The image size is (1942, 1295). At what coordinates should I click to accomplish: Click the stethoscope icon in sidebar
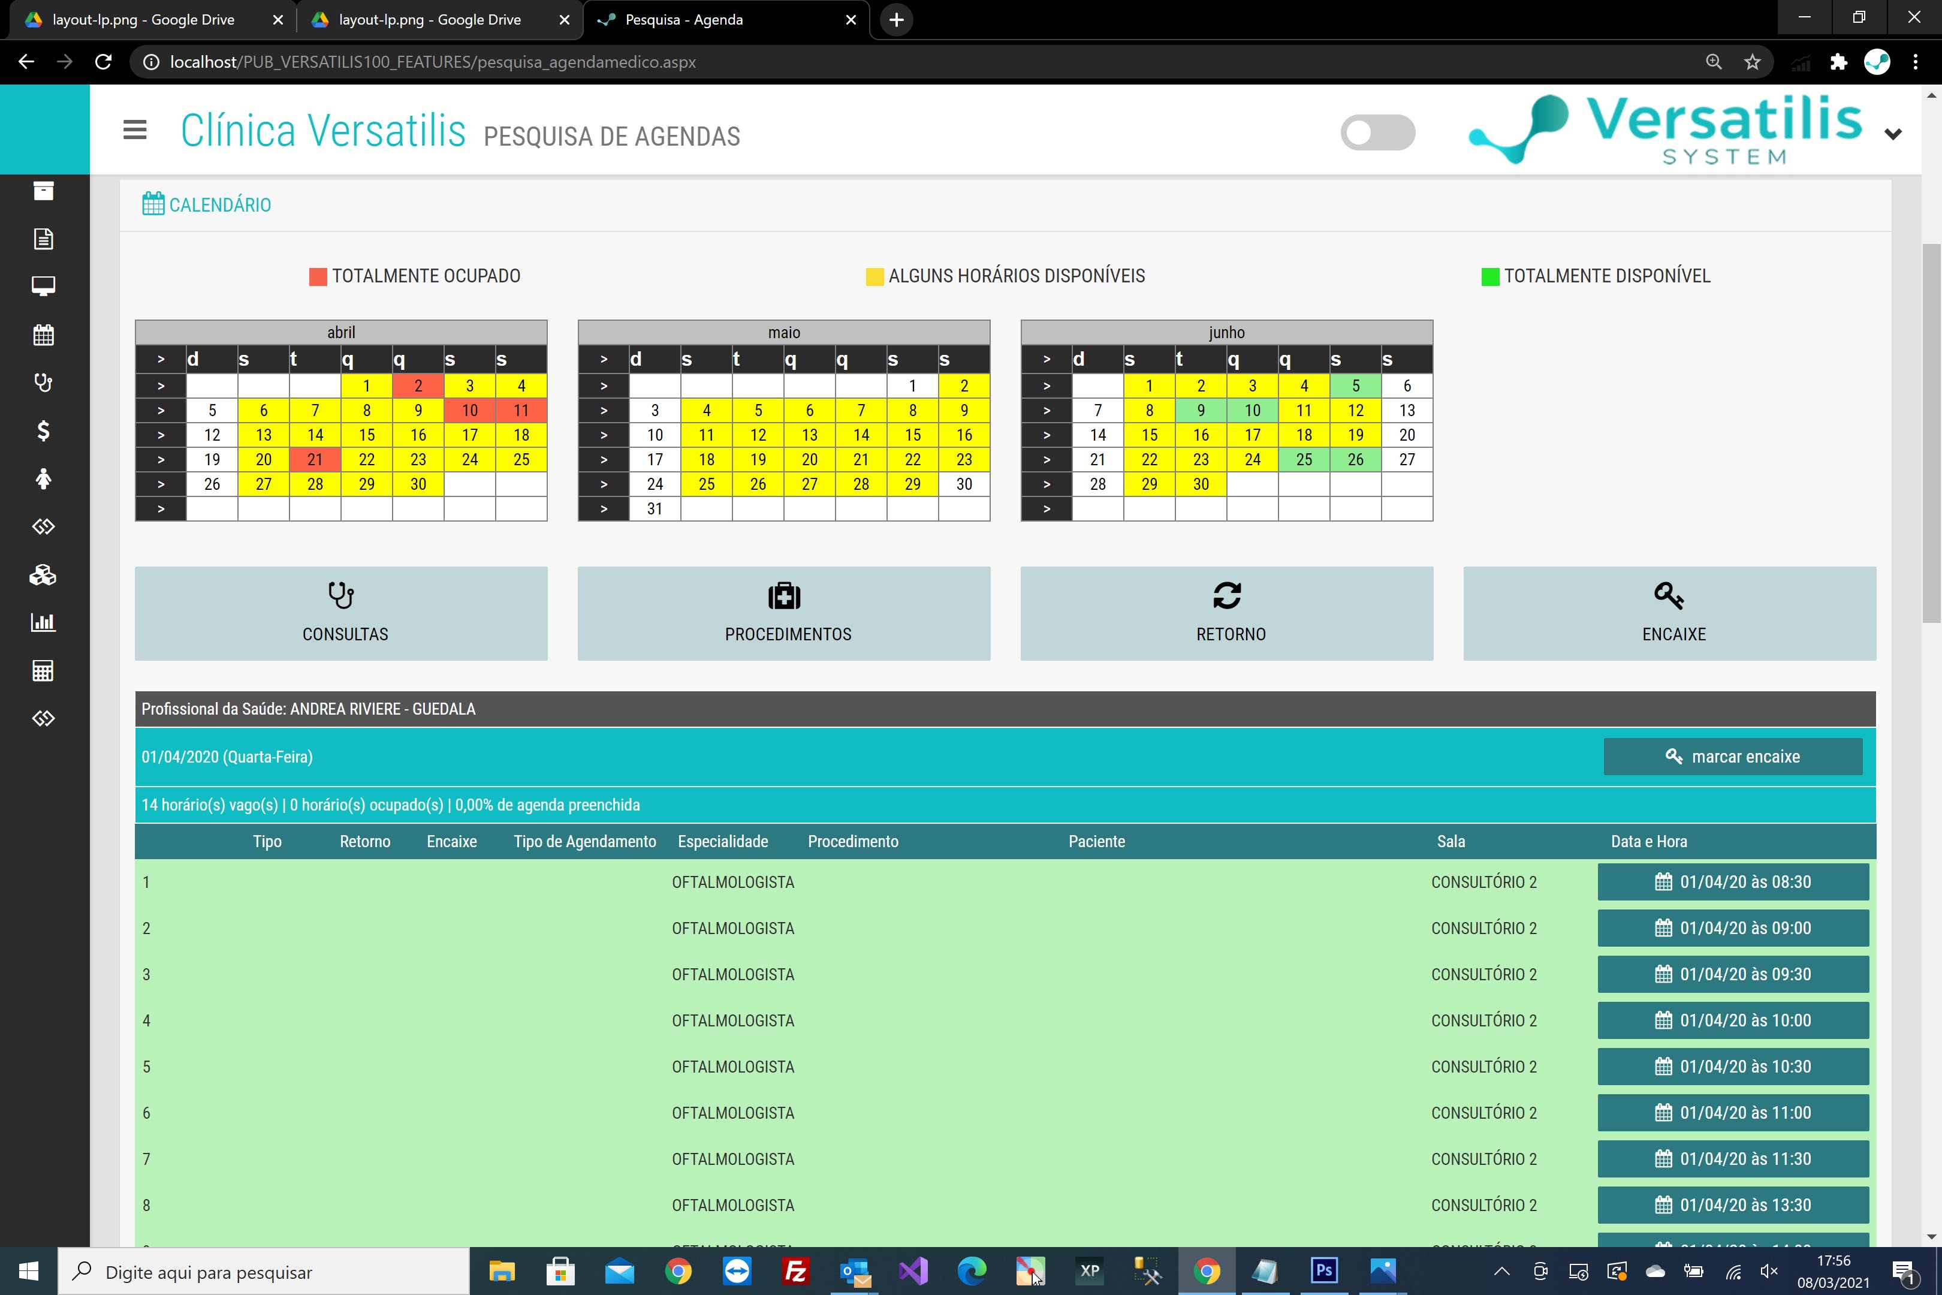click(43, 383)
